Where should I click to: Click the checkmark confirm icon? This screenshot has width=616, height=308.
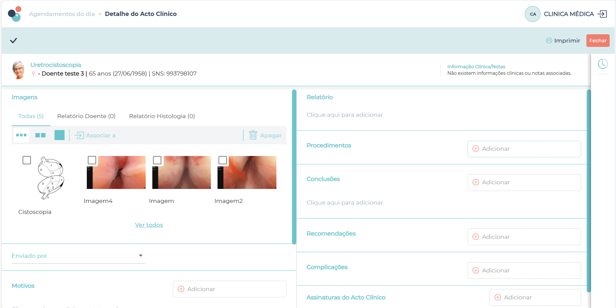(13, 41)
